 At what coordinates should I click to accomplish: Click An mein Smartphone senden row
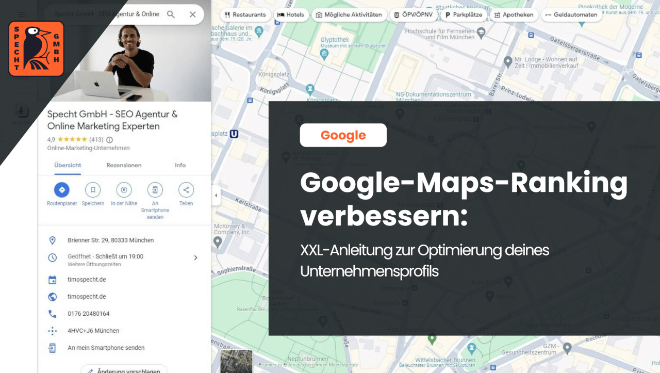click(x=124, y=348)
